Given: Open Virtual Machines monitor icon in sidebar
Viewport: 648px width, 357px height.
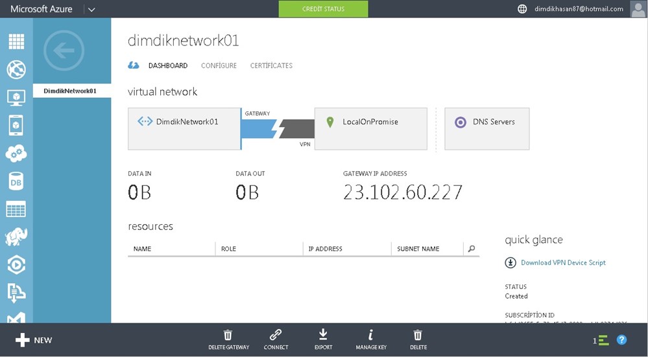Looking at the screenshot, I should pyautogui.click(x=16, y=98).
